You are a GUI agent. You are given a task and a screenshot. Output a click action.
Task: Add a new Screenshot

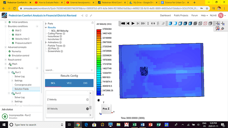pyautogui.click(x=62, y=51)
